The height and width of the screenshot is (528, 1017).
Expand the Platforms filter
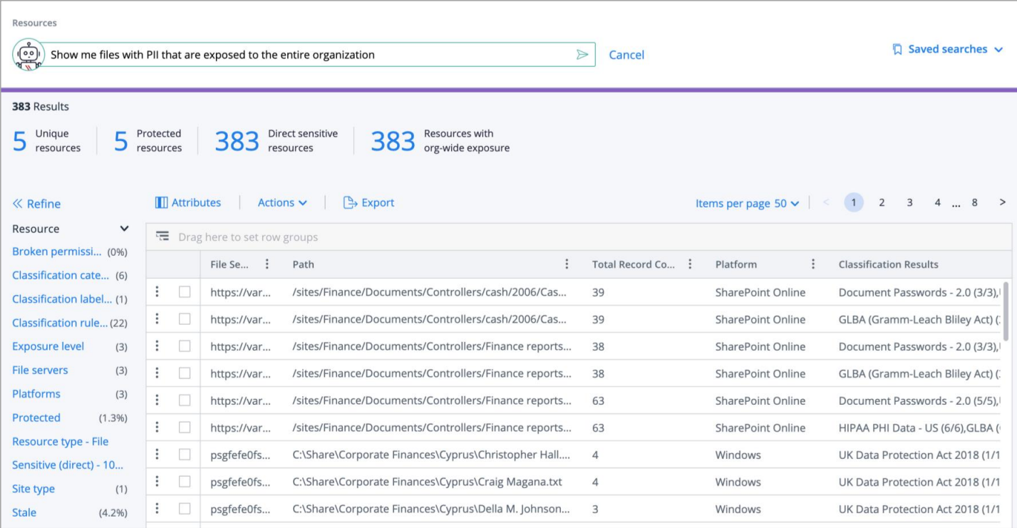pos(36,394)
